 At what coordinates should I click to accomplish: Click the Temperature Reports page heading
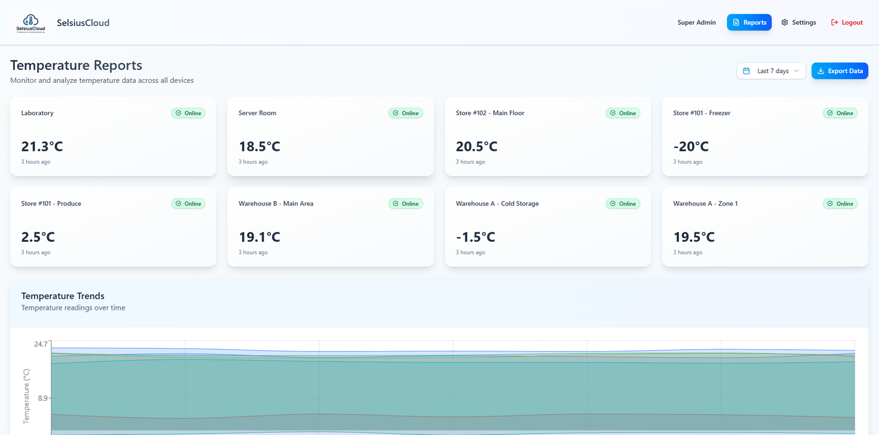coord(76,65)
